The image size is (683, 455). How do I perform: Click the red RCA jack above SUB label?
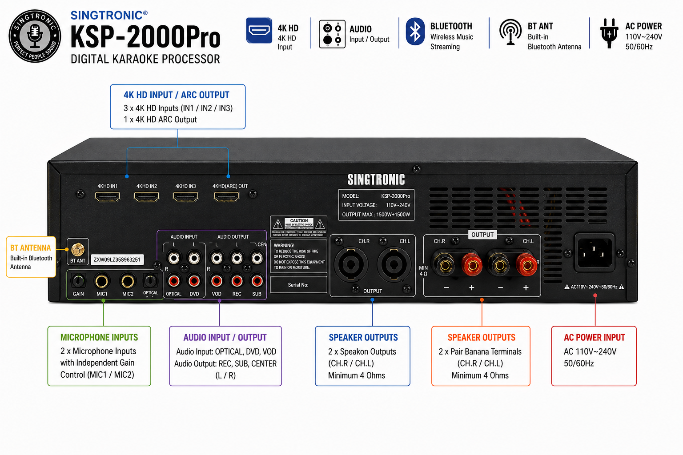(257, 281)
